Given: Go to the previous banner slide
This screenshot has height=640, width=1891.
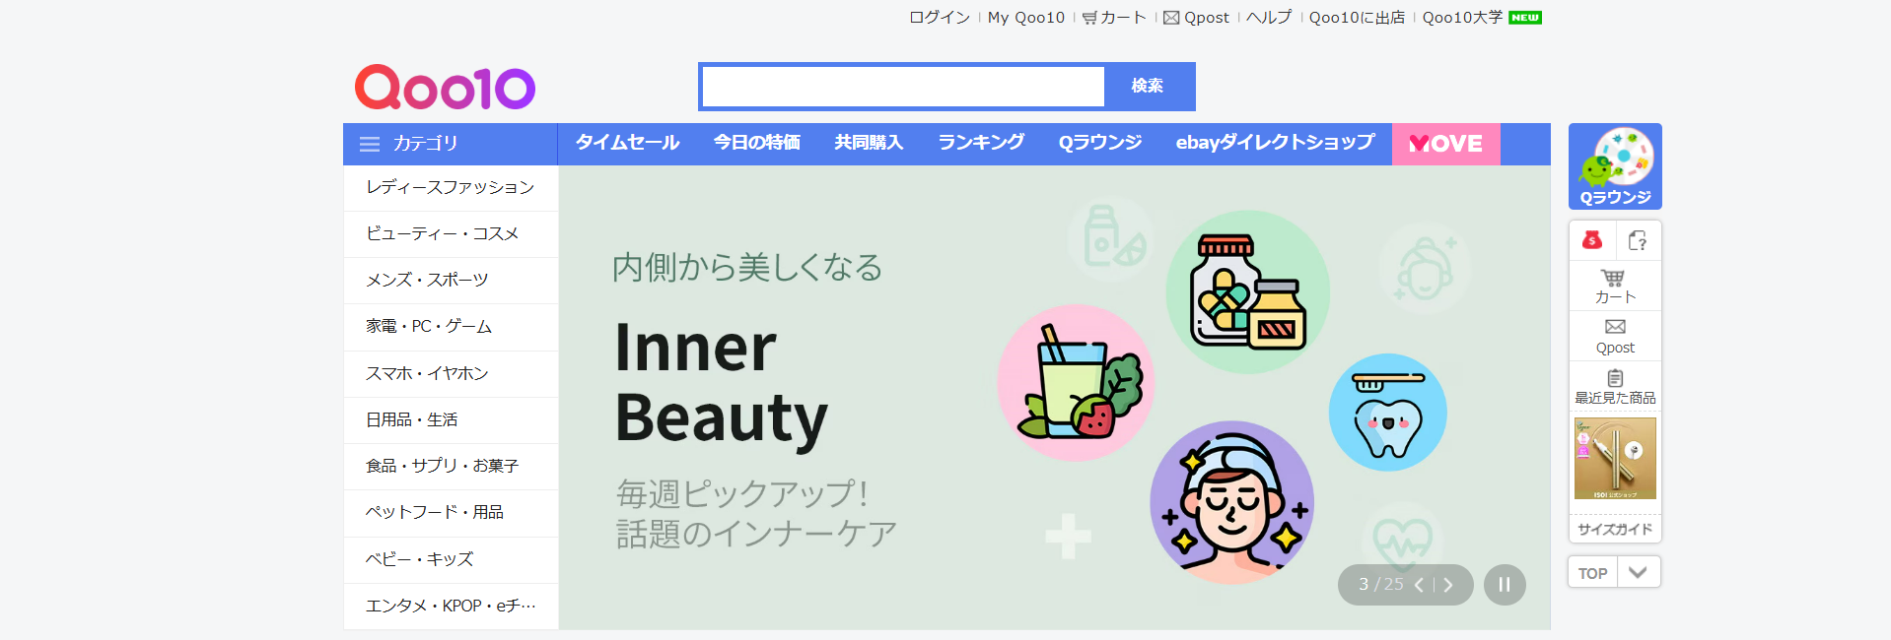Looking at the screenshot, I should coord(1419,585).
